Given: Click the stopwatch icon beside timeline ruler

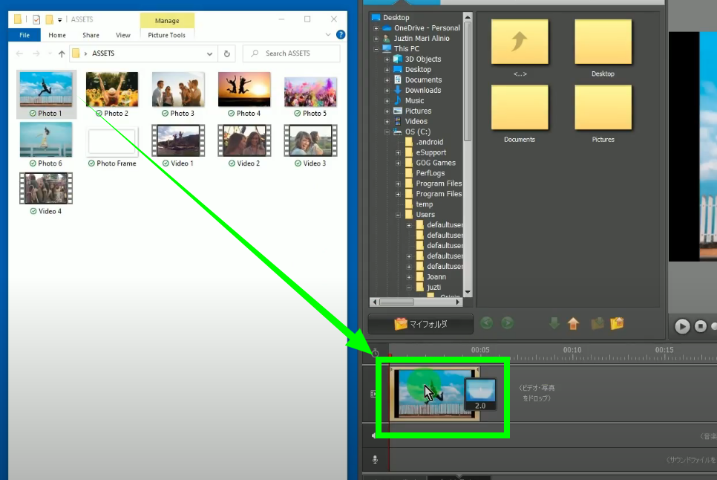Looking at the screenshot, I should point(375,351).
